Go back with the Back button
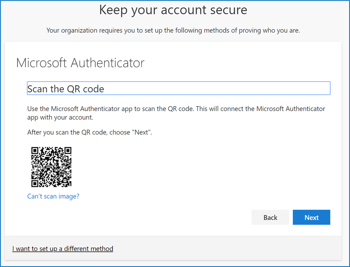This screenshot has height=267, width=350. click(x=270, y=218)
